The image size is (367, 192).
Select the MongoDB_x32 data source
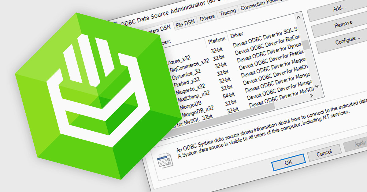point(198,112)
